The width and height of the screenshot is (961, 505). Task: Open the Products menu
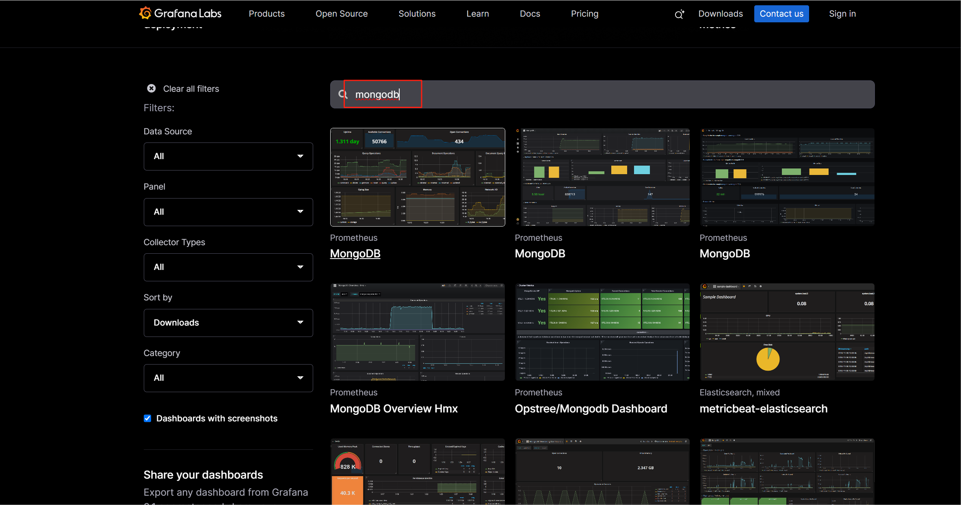[x=266, y=14]
